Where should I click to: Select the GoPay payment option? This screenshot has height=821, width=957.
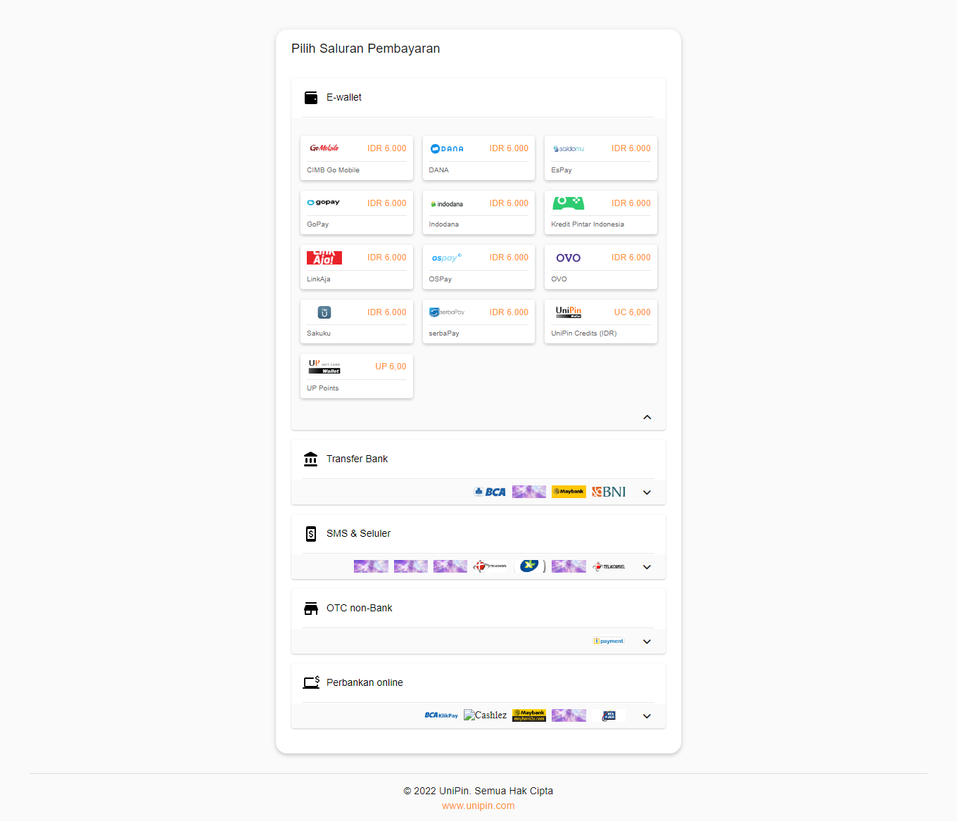(356, 212)
